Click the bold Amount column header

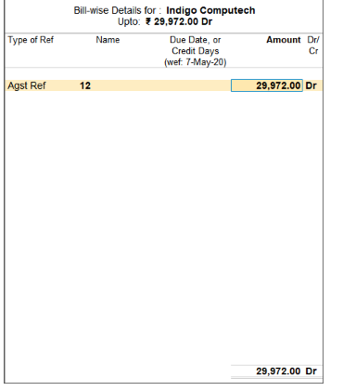coord(284,40)
